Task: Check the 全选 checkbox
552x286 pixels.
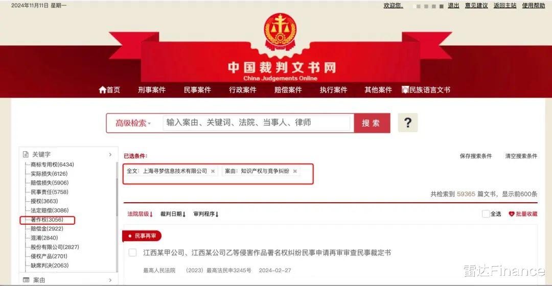Action: click(x=486, y=214)
